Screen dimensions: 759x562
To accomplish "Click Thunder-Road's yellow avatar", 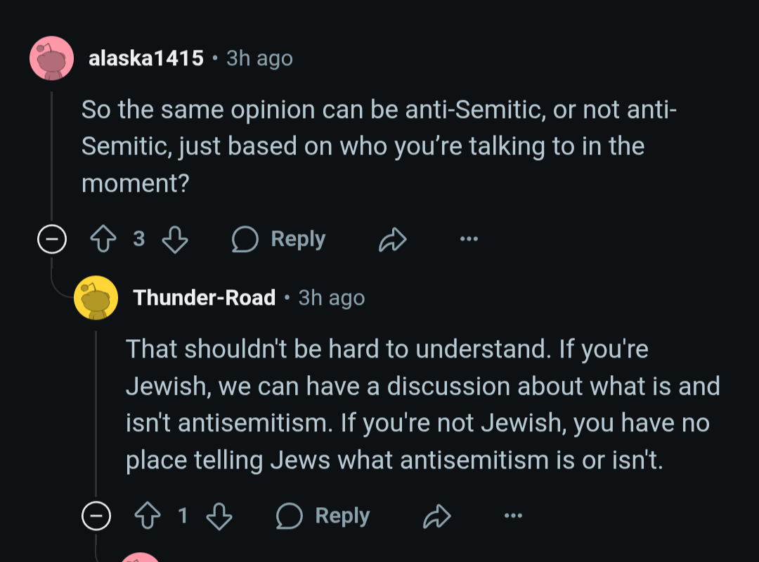I will coord(96,298).
